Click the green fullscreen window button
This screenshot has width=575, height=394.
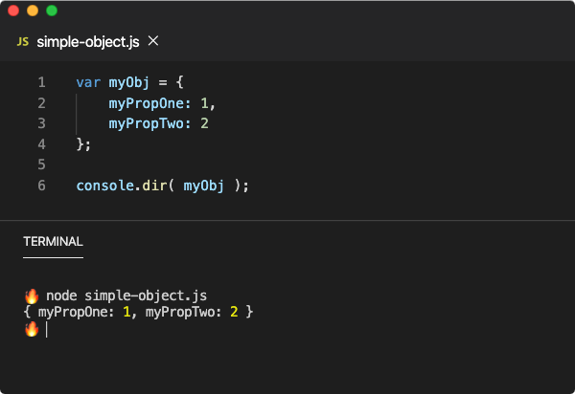click(52, 11)
